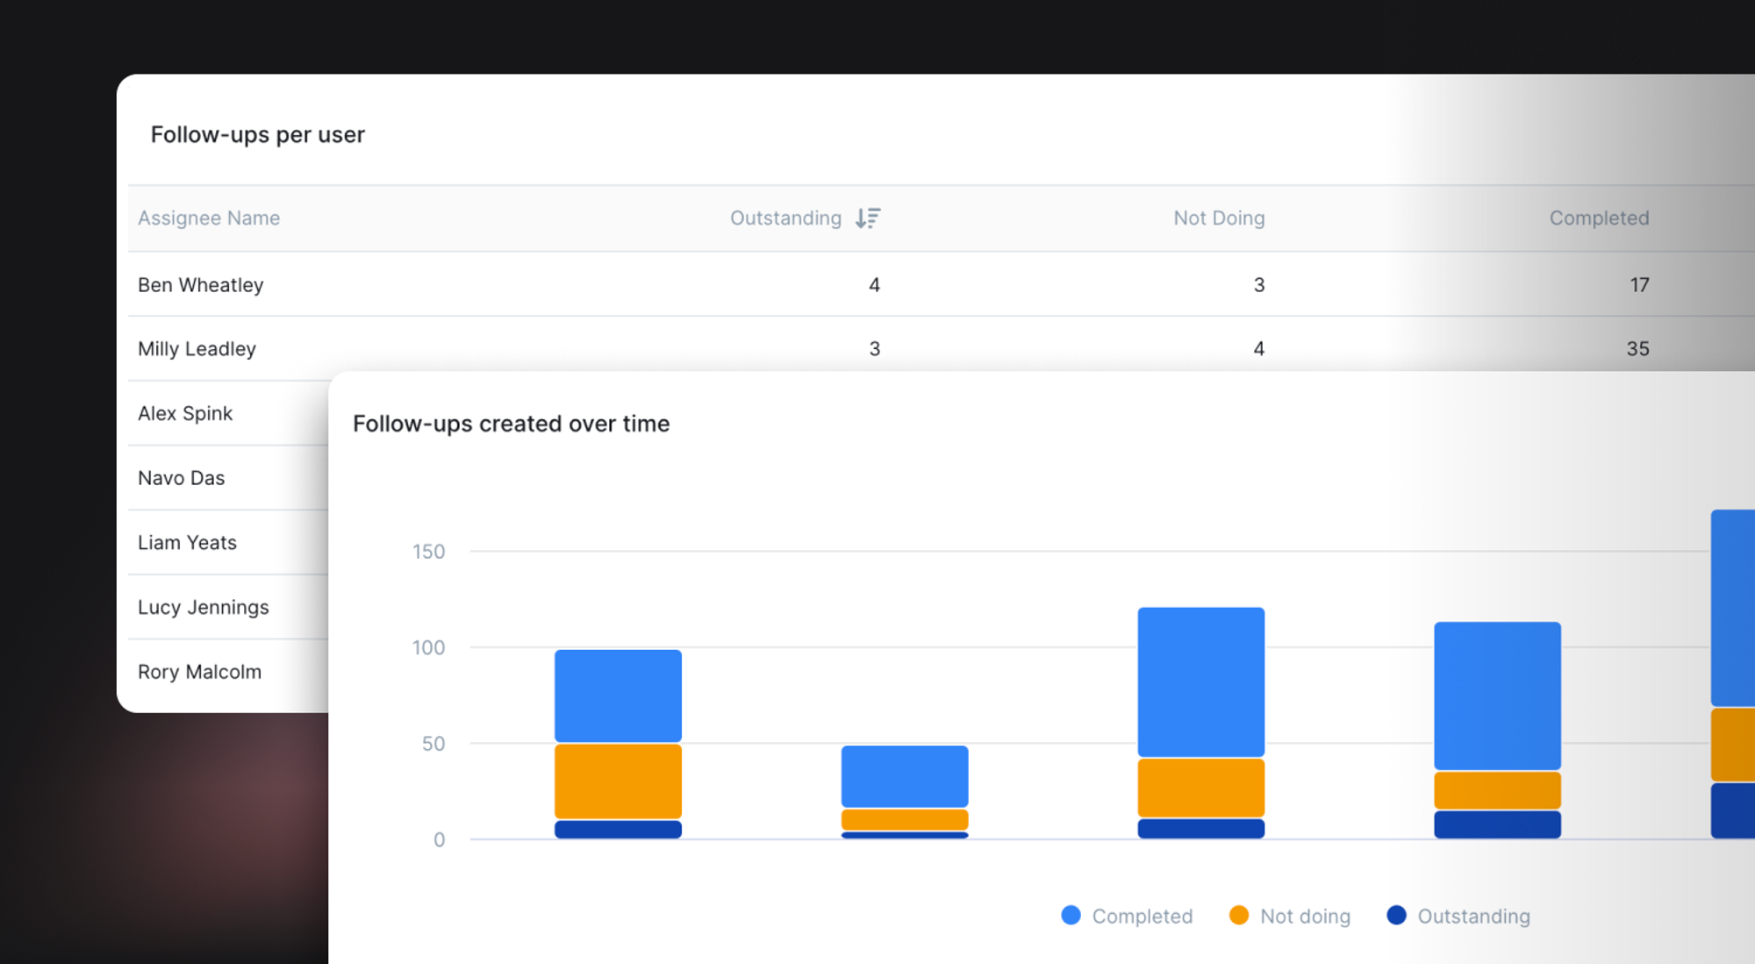Click first bar's blue Completed segment
This screenshot has width=1755, height=964.
tap(618, 696)
